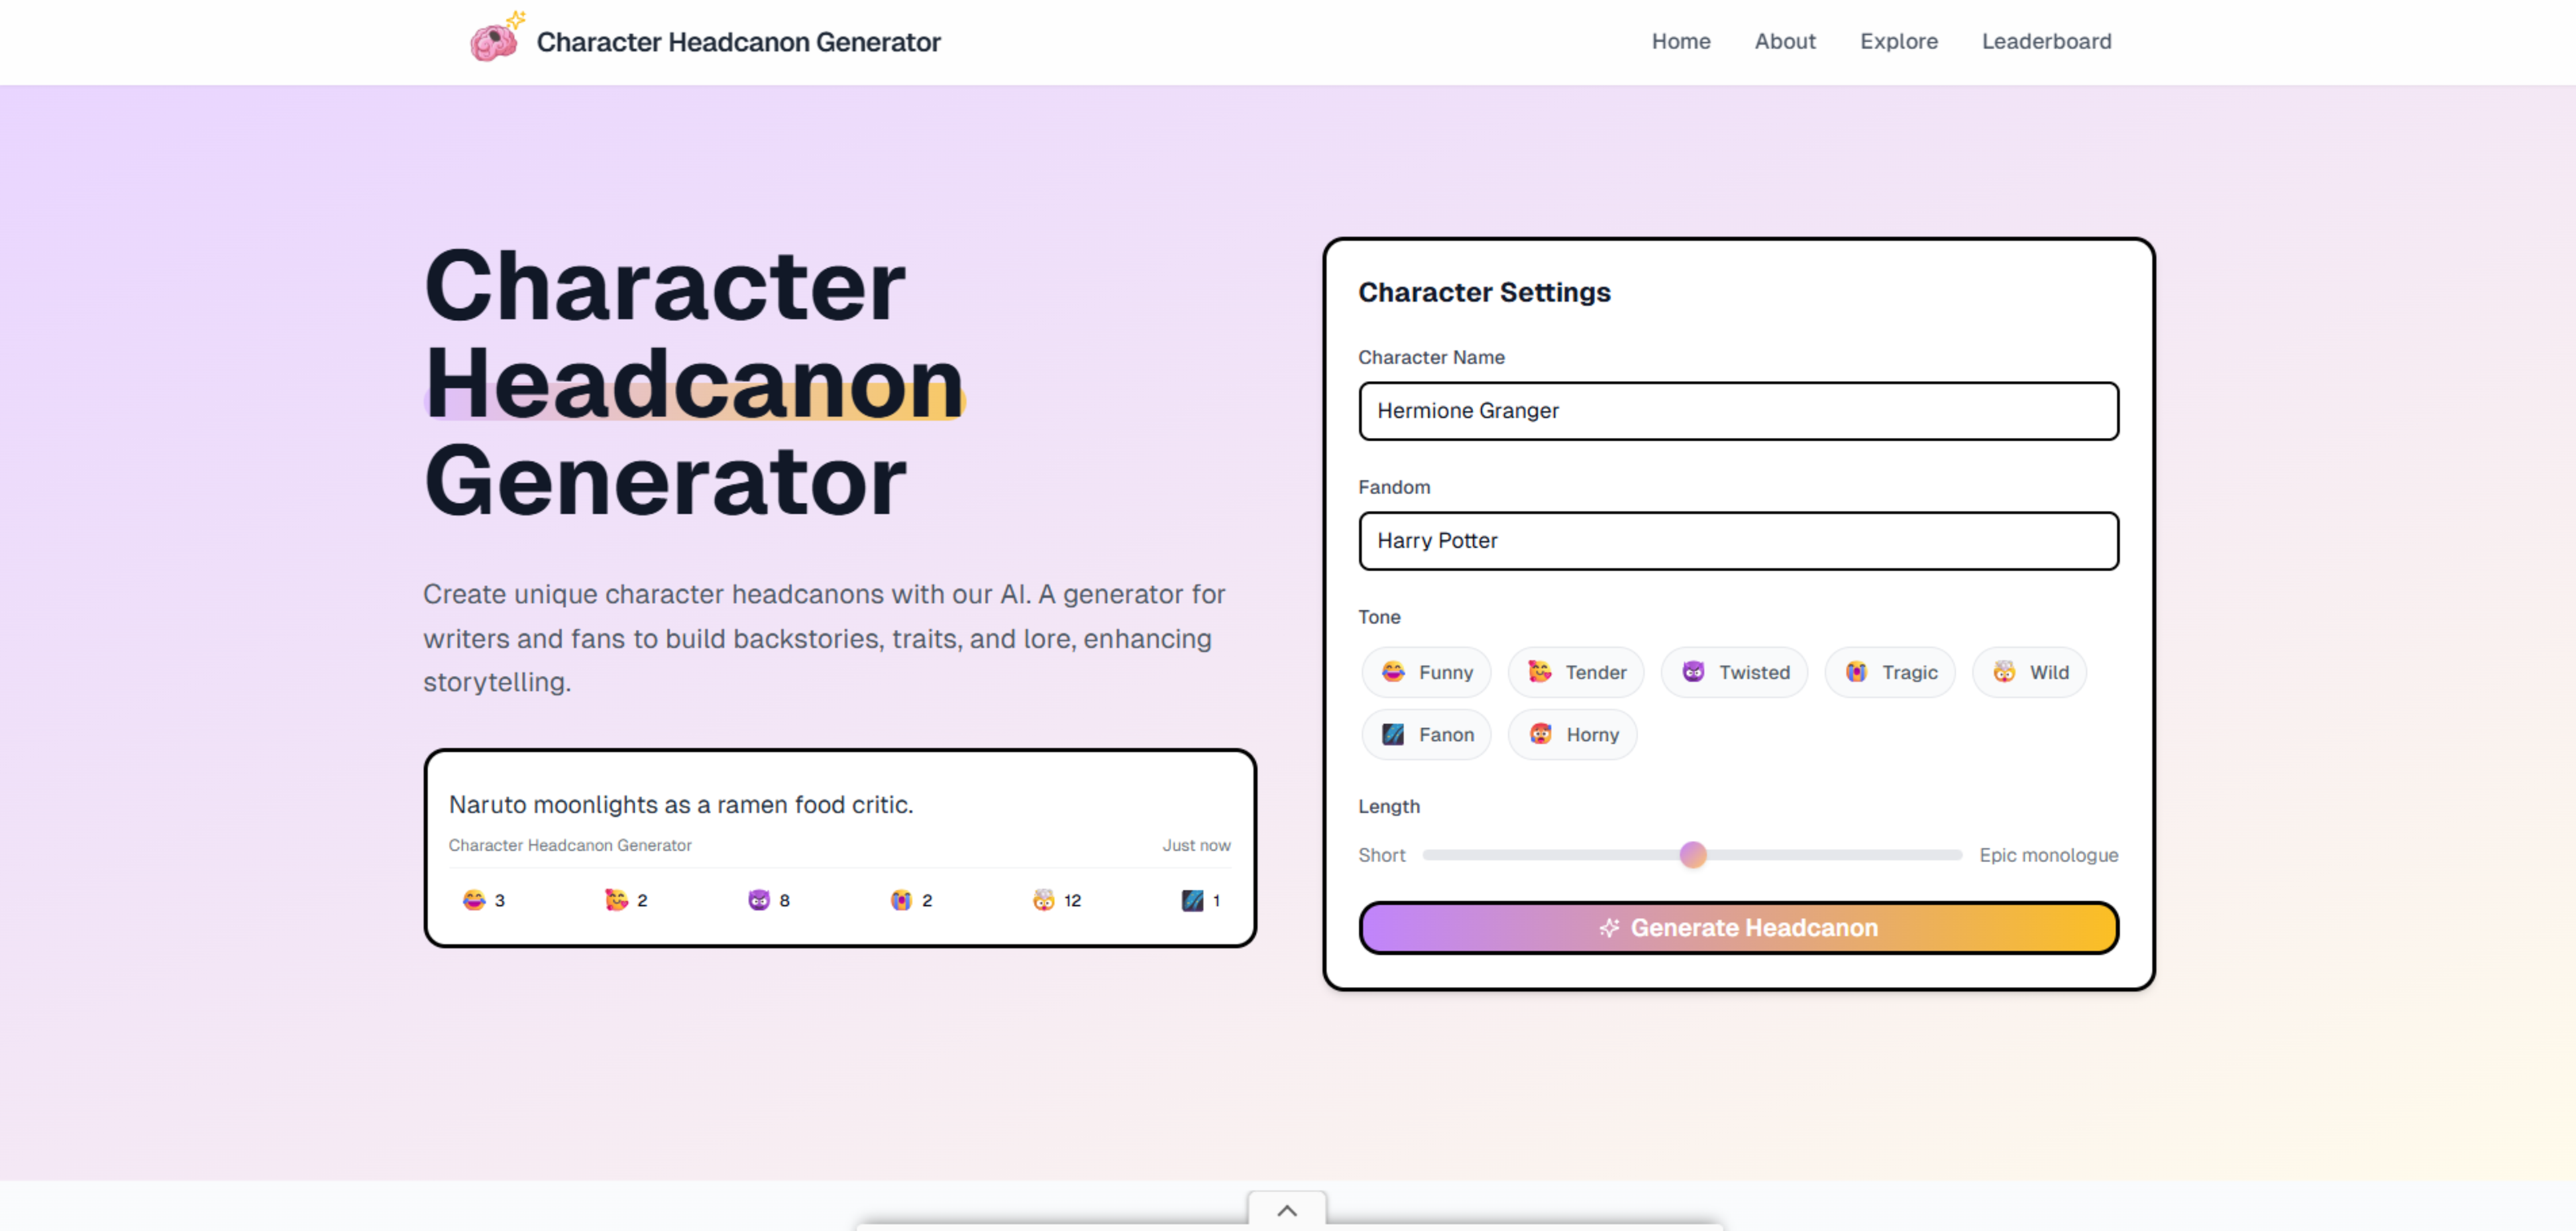
Task: Click the purple devil emoji reaction showing 8
Action: (x=757, y=899)
